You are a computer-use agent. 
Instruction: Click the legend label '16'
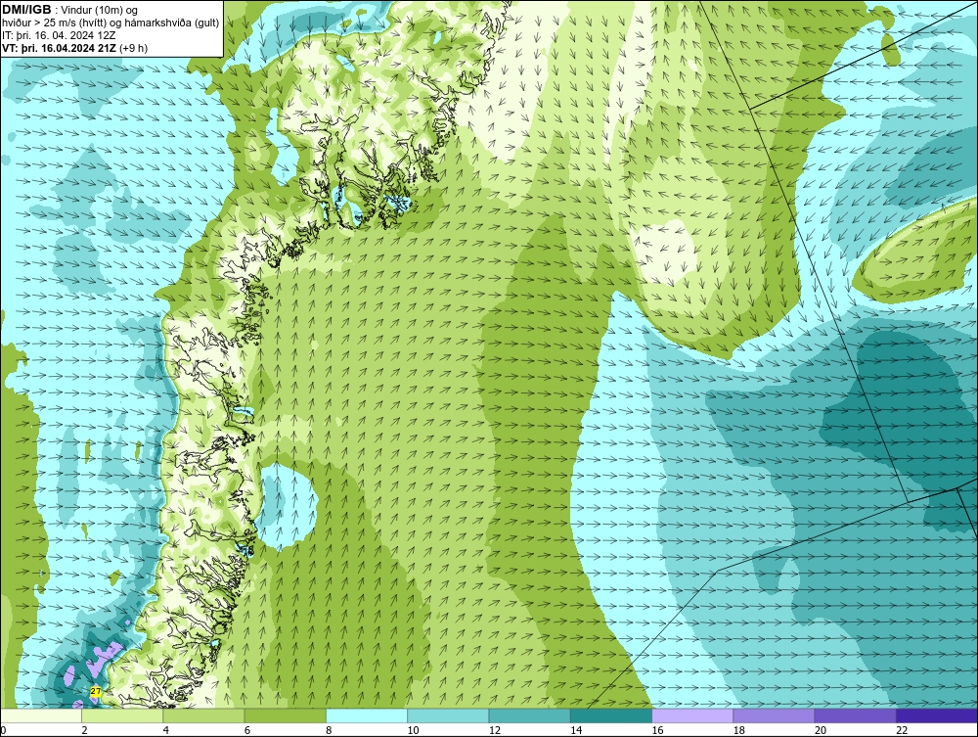click(657, 730)
